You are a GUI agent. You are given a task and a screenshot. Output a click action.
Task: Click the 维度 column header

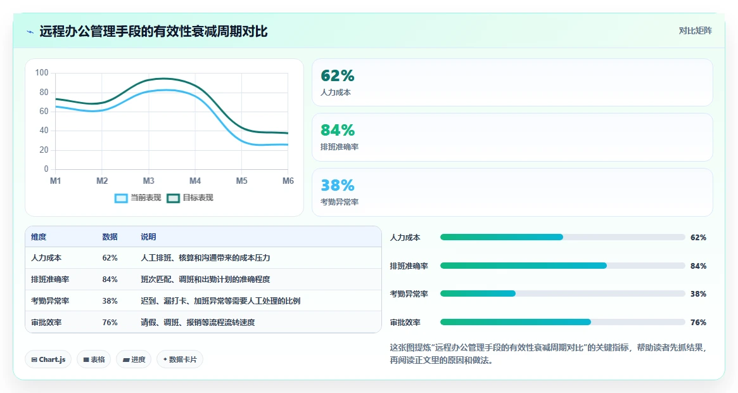(39, 237)
